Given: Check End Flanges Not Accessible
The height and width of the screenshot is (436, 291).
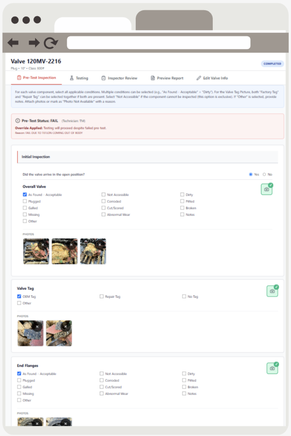Looking at the screenshot, I should (101, 374).
